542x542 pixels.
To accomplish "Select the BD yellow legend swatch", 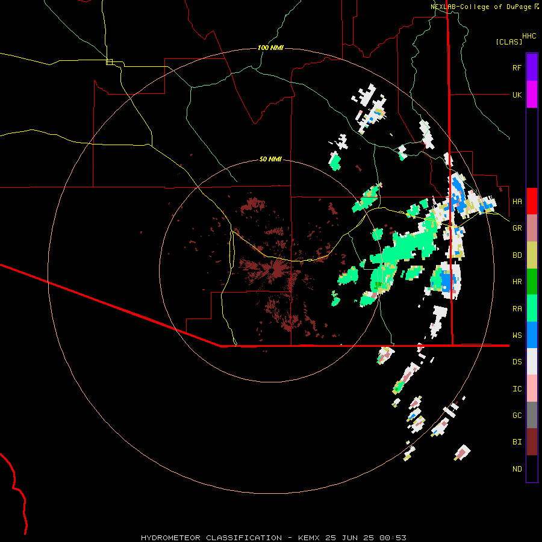I will 532,255.
